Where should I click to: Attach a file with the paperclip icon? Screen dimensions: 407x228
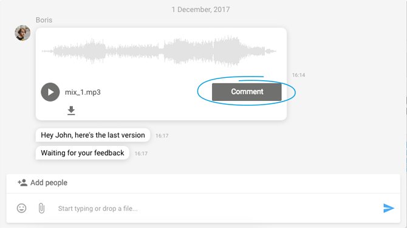pyautogui.click(x=41, y=209)
